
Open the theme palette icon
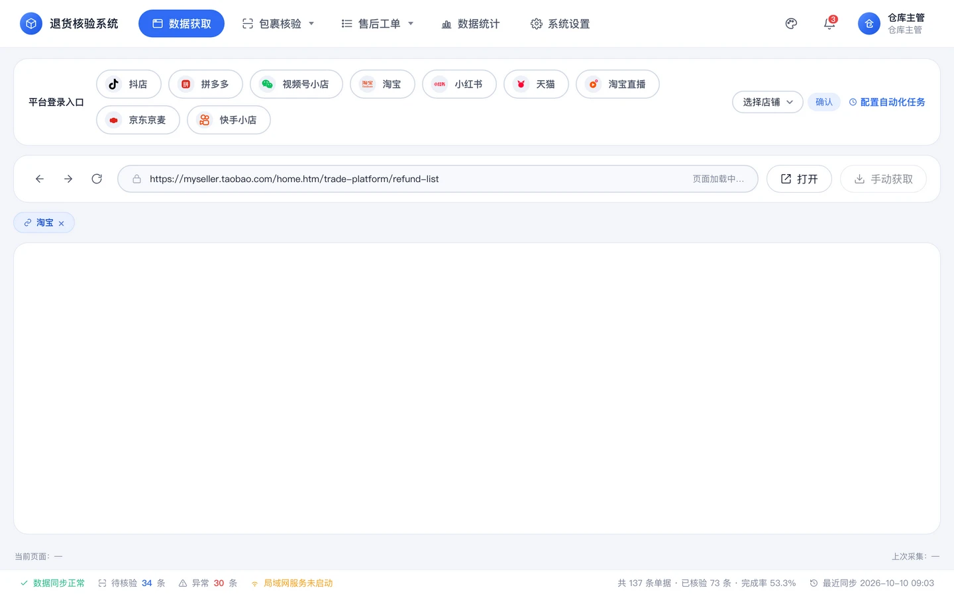[x=791, y=24]
